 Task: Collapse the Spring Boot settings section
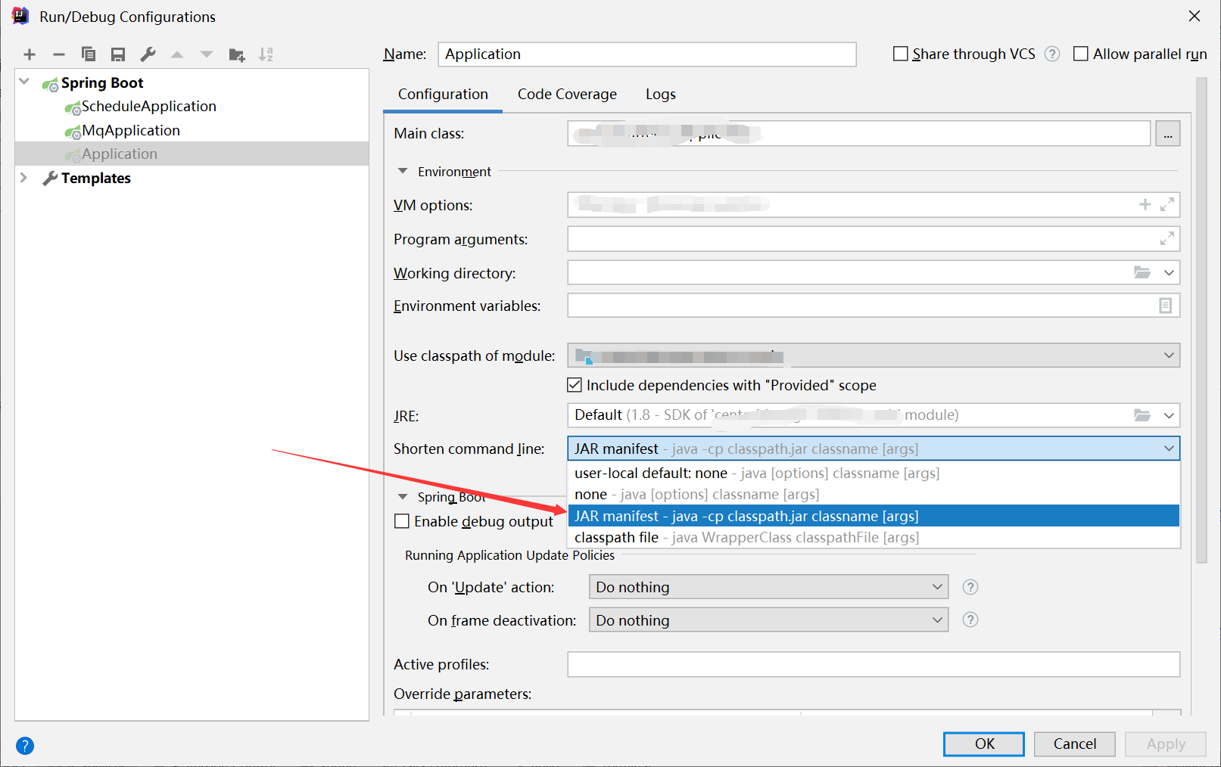403,497
